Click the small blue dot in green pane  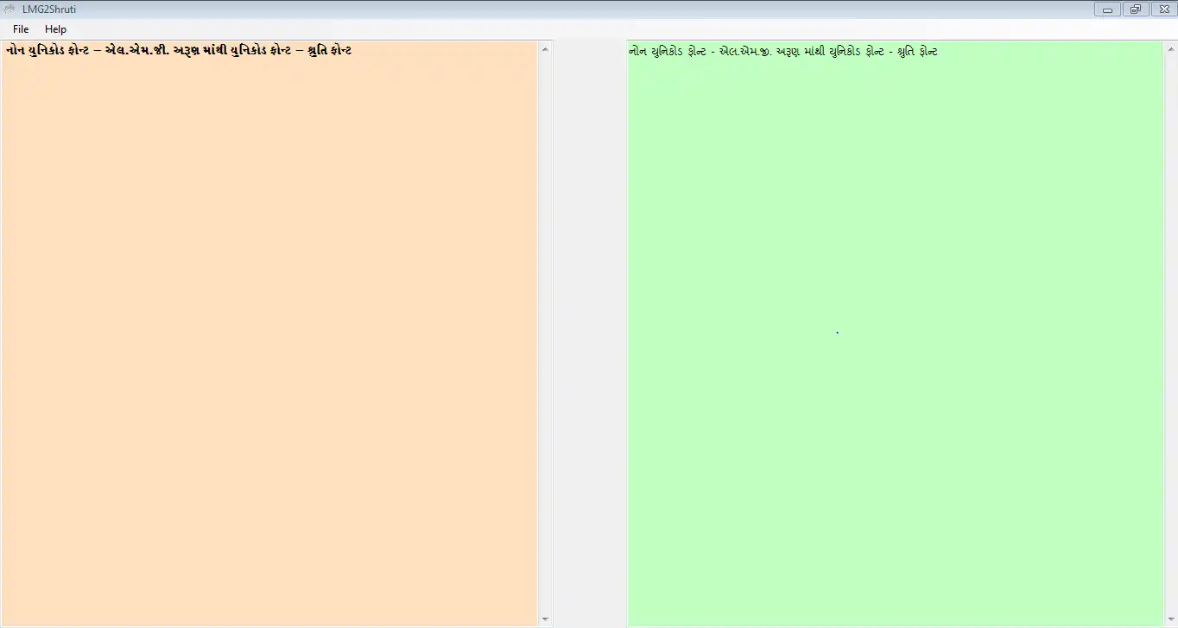(x=837, y=332)
